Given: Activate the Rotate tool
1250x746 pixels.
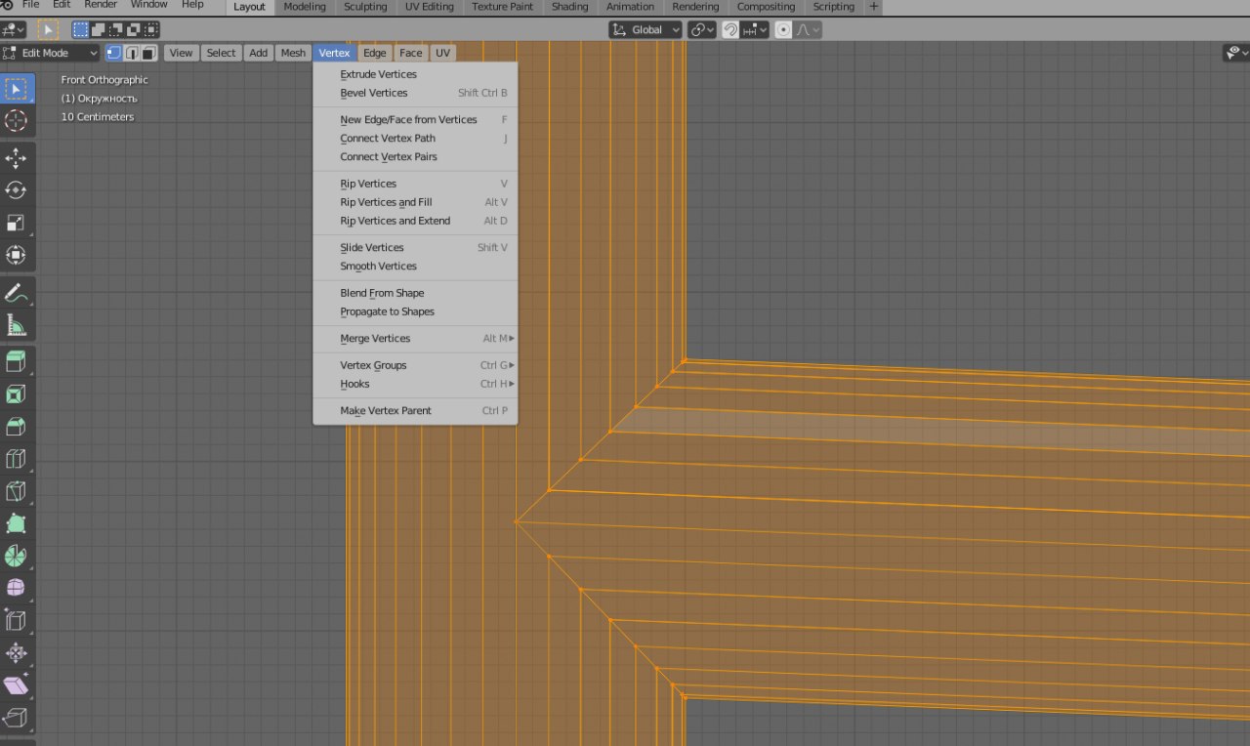Looking at the screenshot, I should (16, 190).
